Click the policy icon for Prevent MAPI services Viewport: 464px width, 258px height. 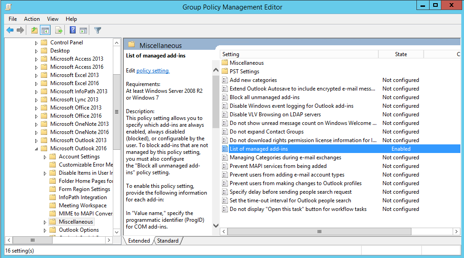click(x=225, y=166)
